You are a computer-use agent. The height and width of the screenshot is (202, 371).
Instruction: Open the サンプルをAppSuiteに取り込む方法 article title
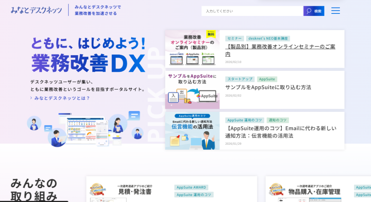click(268, 87)
